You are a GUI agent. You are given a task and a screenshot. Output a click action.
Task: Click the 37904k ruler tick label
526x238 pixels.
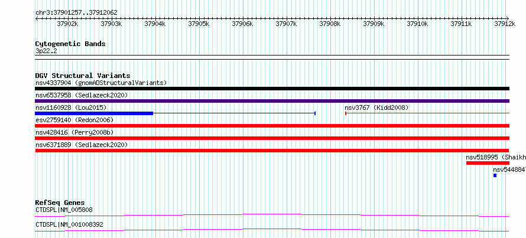(x=155, y=24)
